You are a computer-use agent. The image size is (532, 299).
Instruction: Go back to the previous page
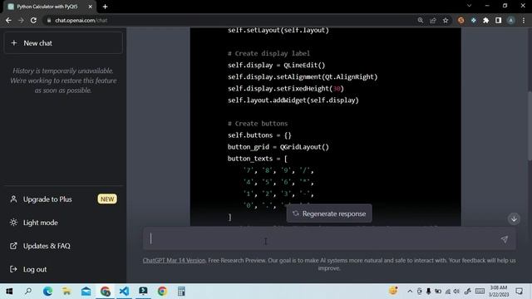pos(8,20)
